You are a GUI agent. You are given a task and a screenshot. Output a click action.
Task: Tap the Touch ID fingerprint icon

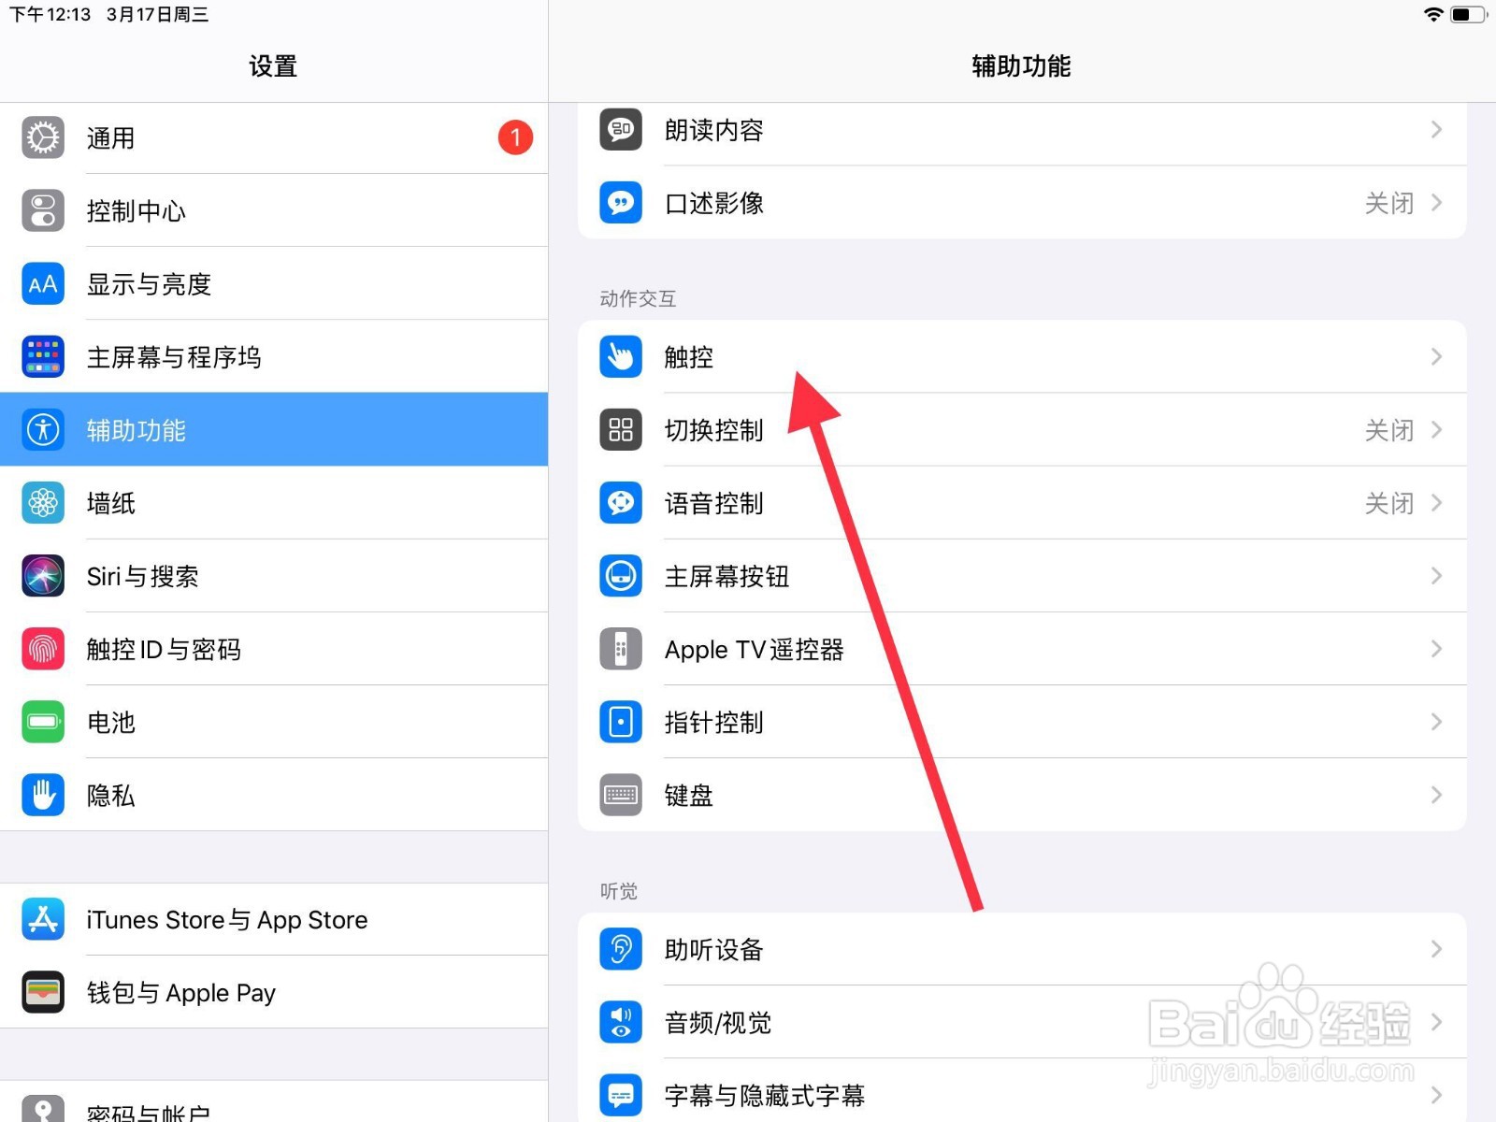tap(43, 648)
